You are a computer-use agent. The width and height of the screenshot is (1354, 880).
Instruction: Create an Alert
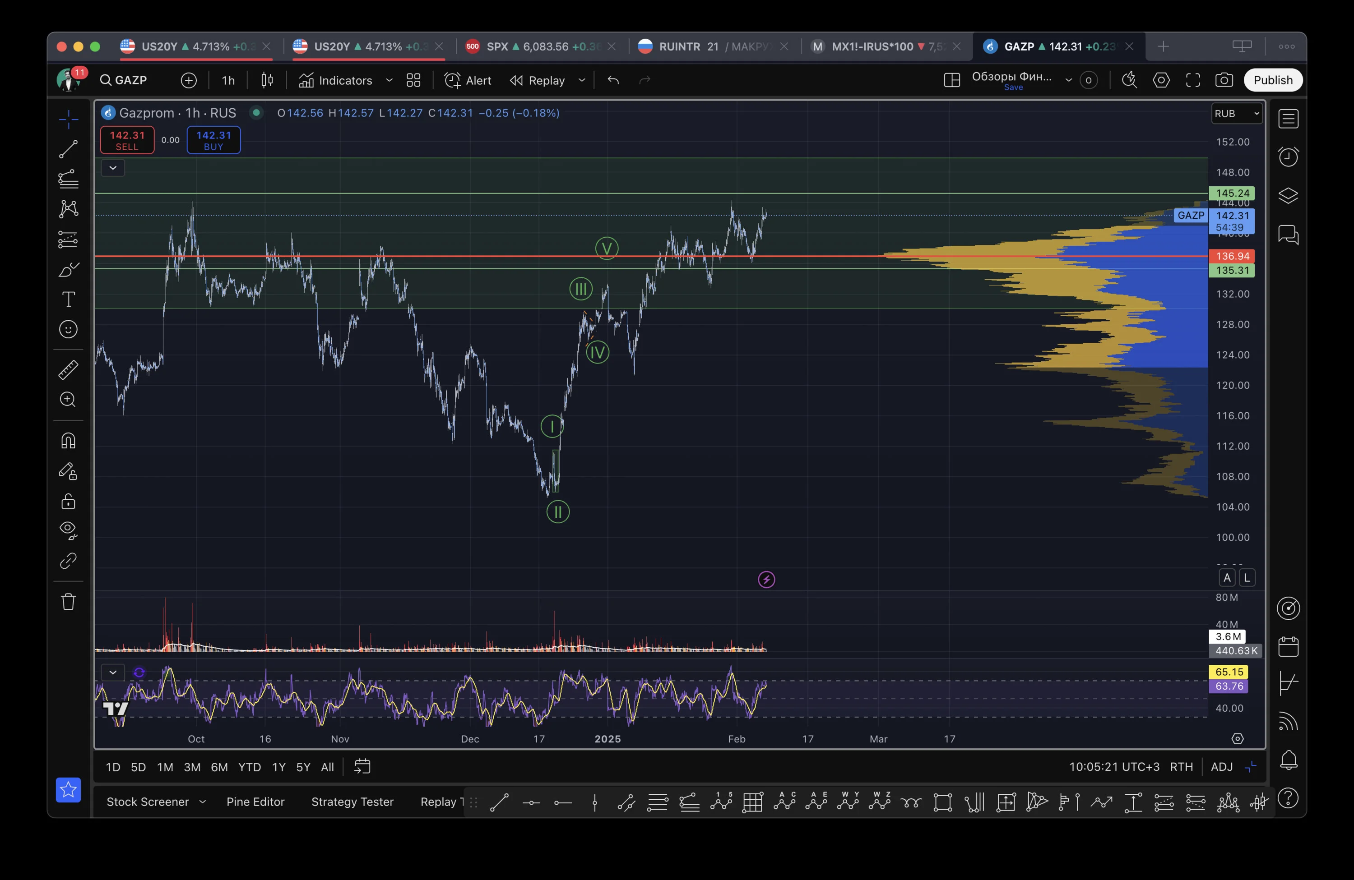(468, 80)
